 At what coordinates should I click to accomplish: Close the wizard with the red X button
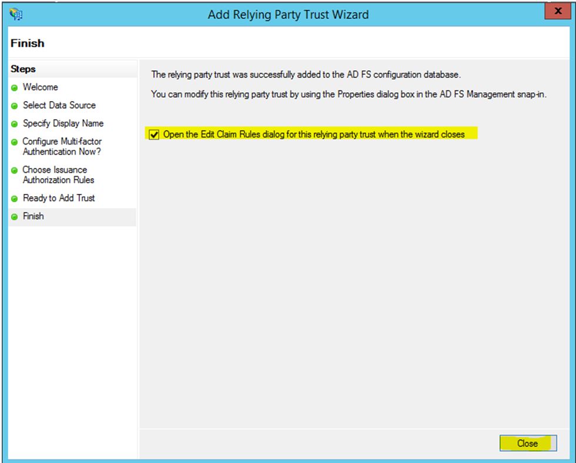[557, 12]
